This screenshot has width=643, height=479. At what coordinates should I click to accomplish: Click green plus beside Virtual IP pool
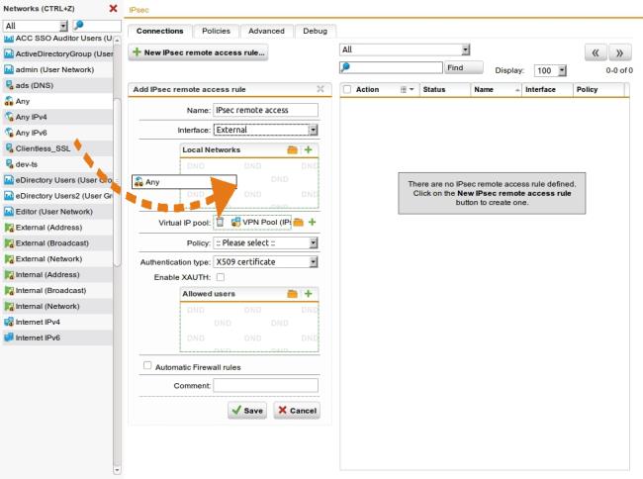coord(313,223)
